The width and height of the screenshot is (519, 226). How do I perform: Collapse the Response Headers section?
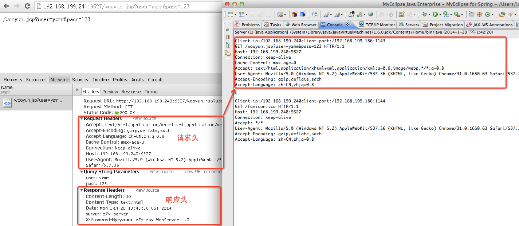tap(82, 190)
